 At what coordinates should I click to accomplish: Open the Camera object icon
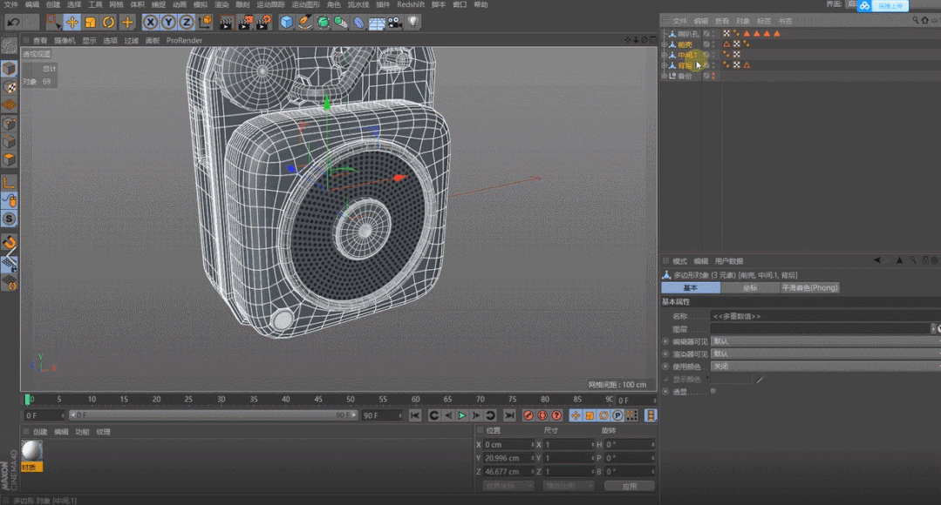click(x=395, y=22)
